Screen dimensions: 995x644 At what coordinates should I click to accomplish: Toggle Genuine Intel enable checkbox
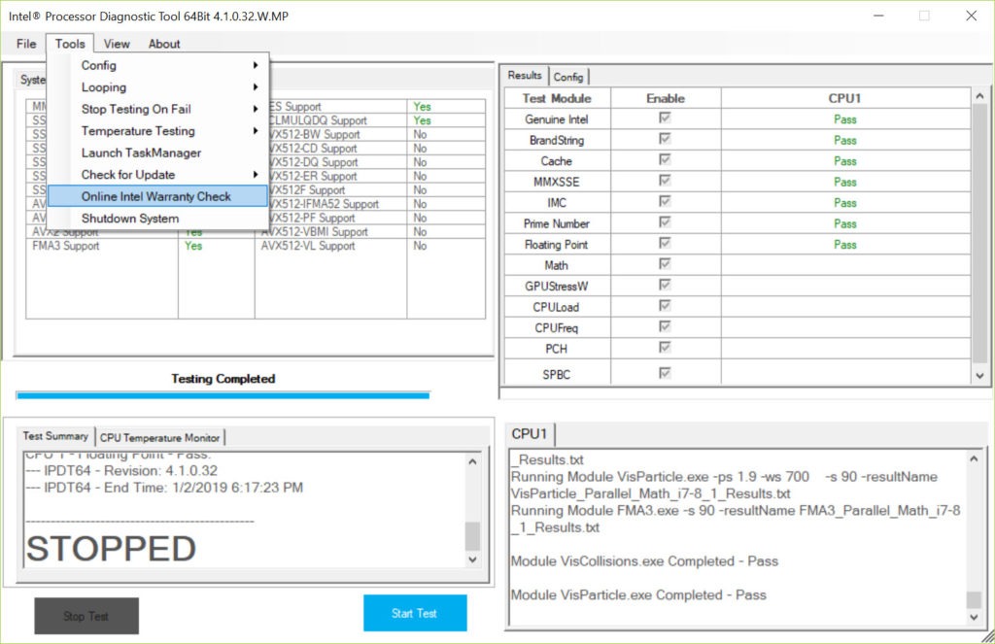[x=665, y=118]
